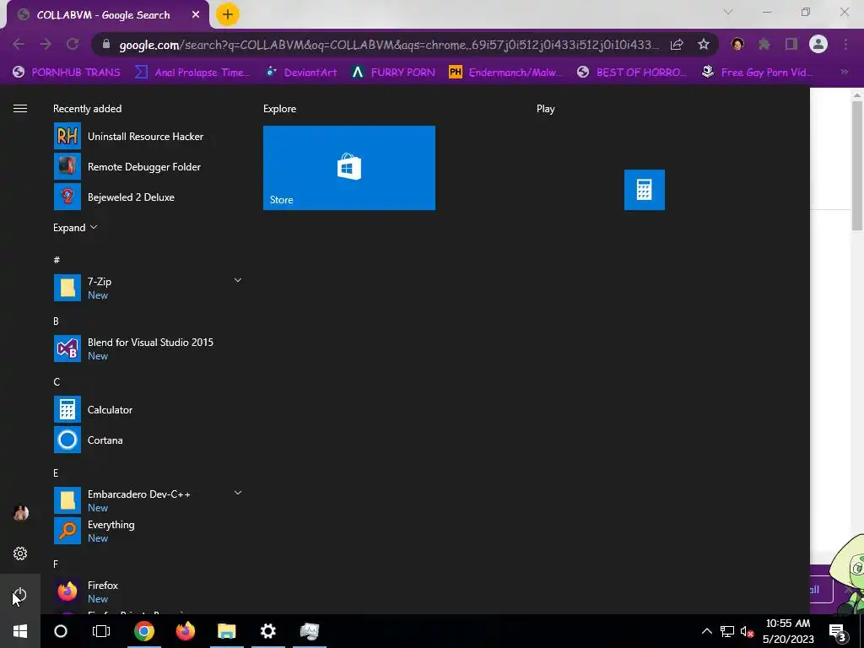Jump to letter E section header

point(57,472)
